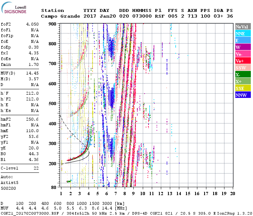Click the 073000 time value
Screen dimensions: 253x216
[142, 16]
